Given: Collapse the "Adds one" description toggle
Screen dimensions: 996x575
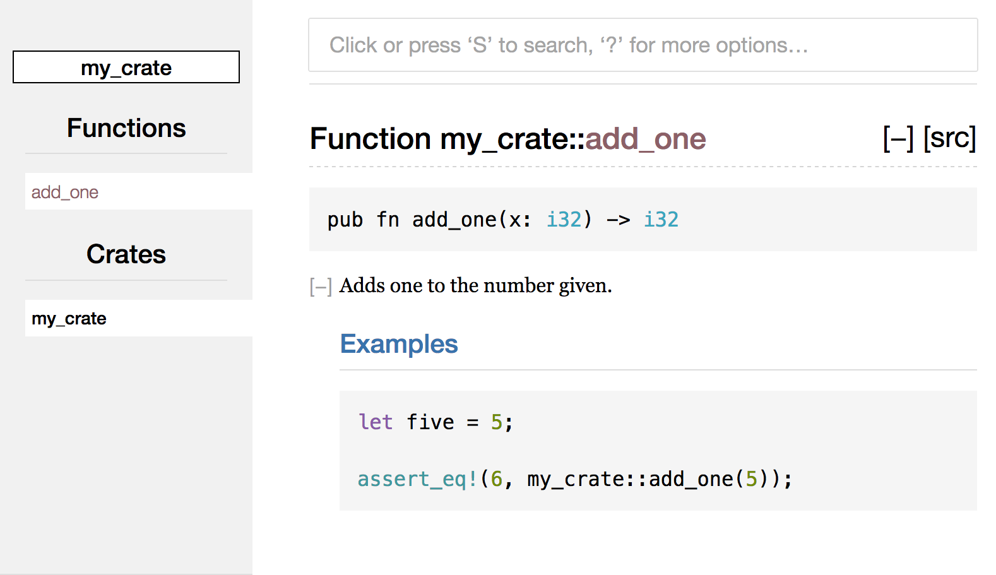Looking at the screenshot, I should (321, 287).
